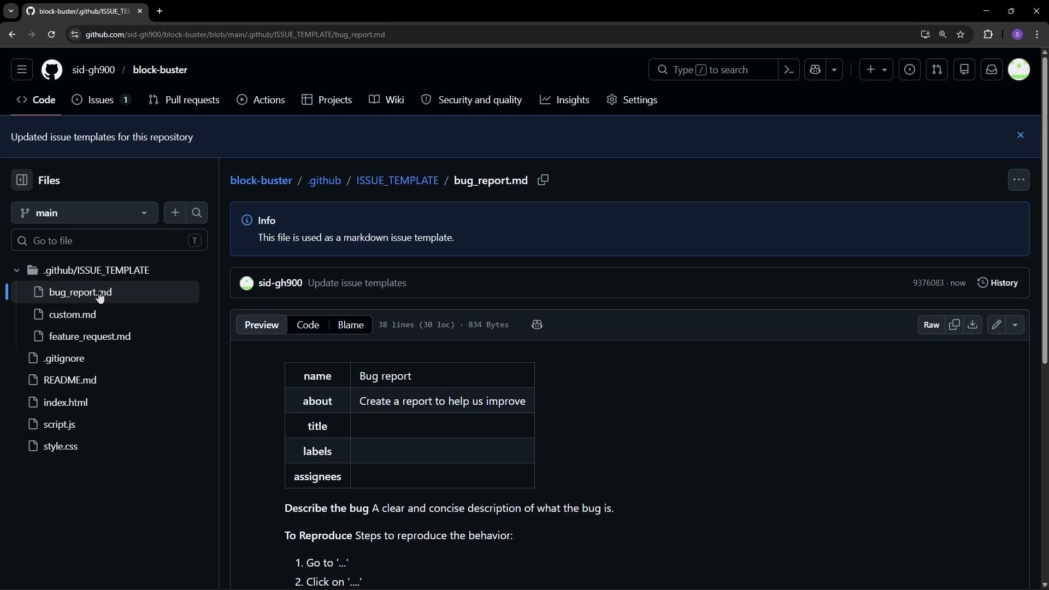Open sid-gh900 commit author link
Screen dimensions: 1049x590
280,283
